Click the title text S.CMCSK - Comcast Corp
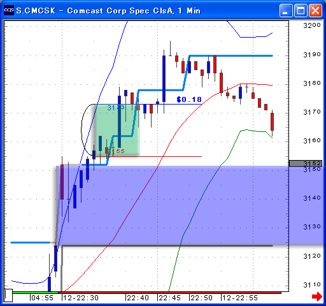 click(x=108, y=11)
